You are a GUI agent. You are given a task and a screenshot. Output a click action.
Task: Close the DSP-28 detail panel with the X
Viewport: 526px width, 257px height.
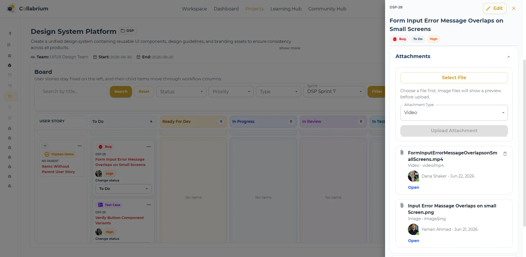coord(514,8)
